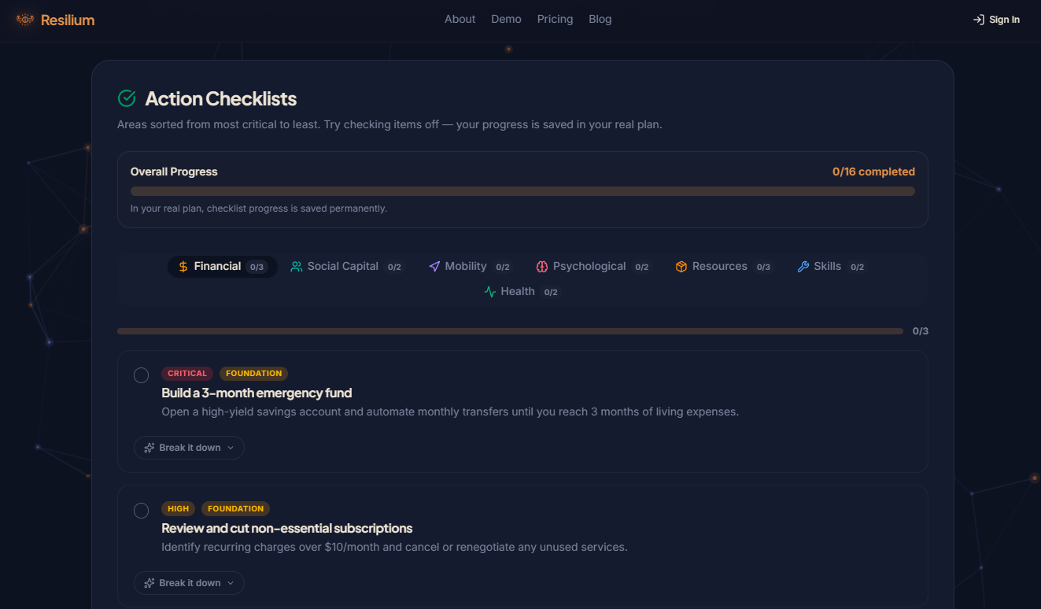
Task: Go to the Demo page
Action: coord(506,19)
